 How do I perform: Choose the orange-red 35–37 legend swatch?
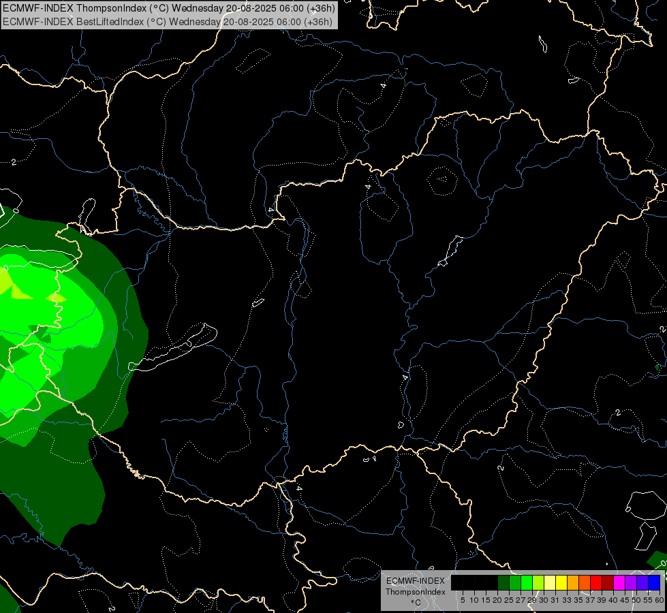[585, 582]
